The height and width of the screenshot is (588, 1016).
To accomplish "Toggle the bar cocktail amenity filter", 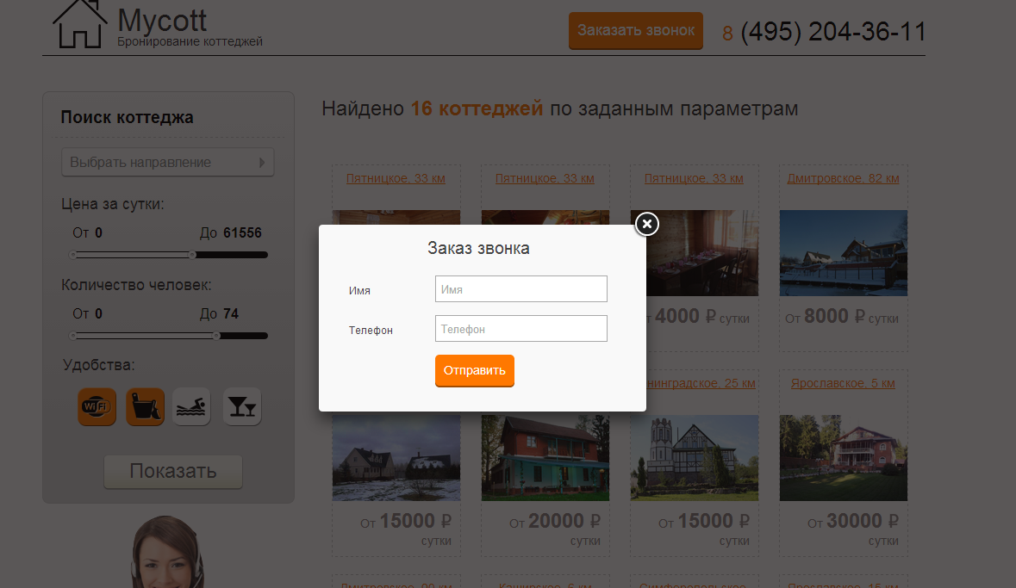I will pos(242,406).
